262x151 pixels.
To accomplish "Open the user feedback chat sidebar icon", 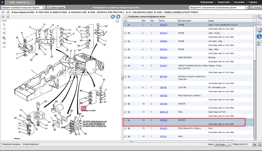I will click(x=259, y=43).
